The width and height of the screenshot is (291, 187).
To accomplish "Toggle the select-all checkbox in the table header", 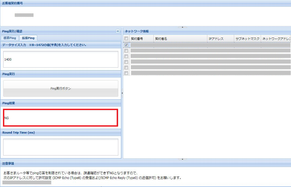I will pos(126,39).
